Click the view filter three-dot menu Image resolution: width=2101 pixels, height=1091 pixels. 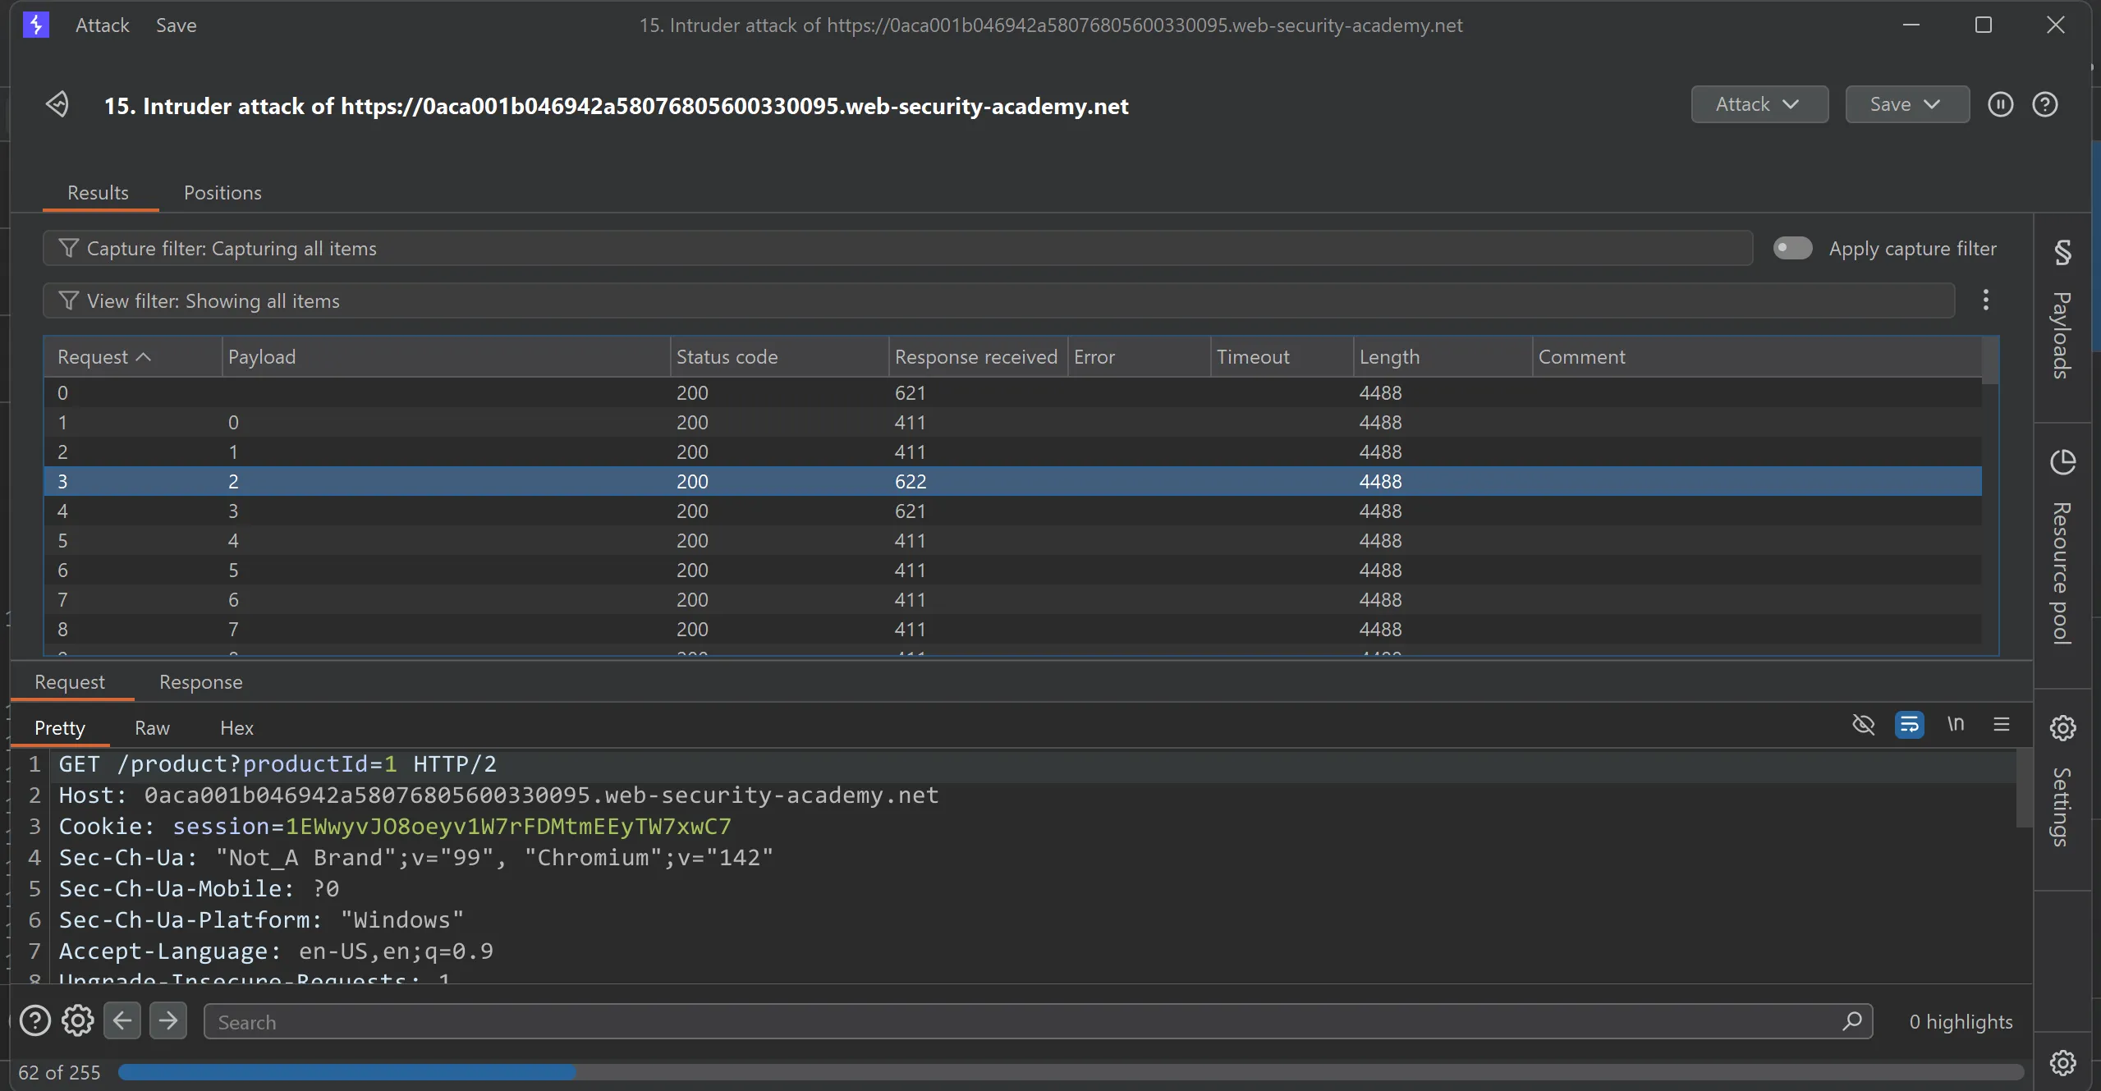tap(1985, 300)
